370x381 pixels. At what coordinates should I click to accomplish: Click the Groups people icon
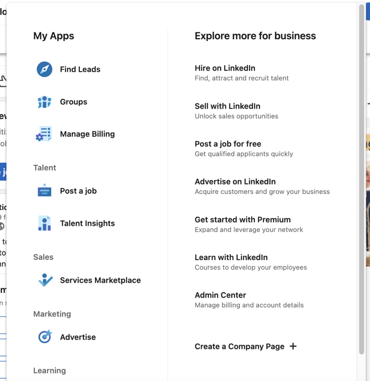coord(45,102)
